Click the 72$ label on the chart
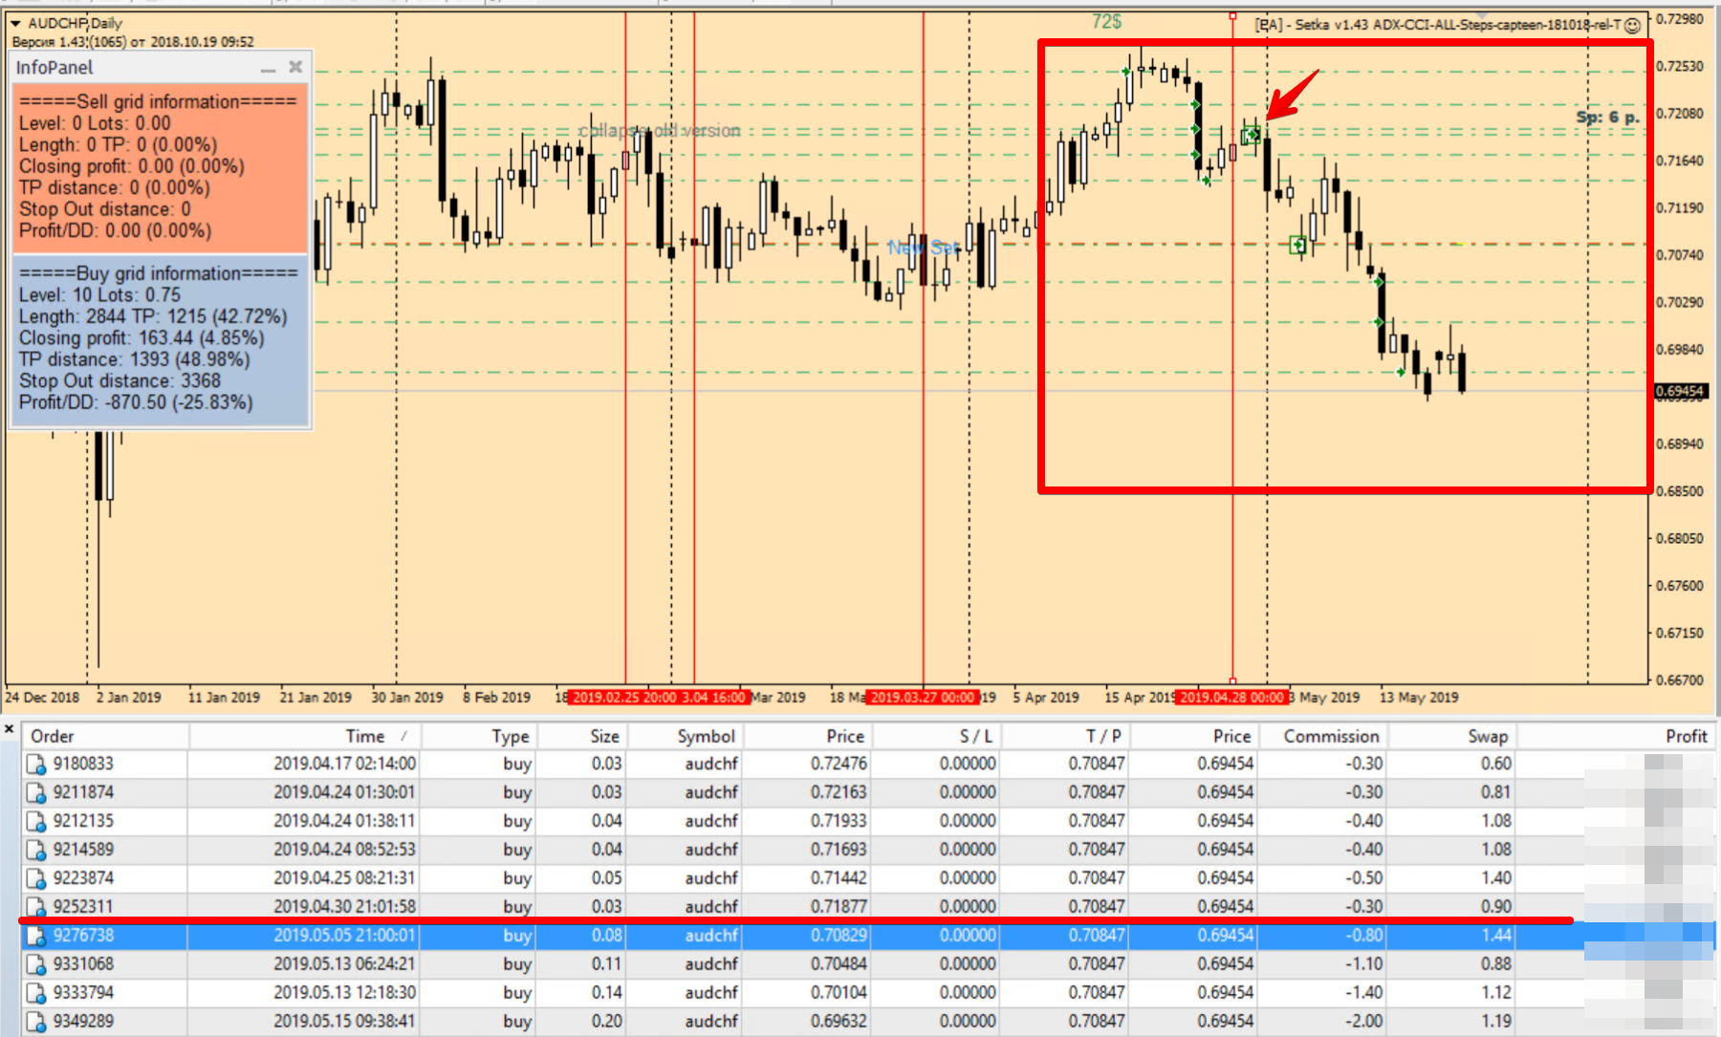1721x1037 pixels. click(1106, 21)
